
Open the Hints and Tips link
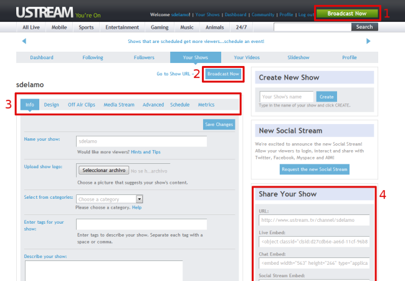[146, 152]
